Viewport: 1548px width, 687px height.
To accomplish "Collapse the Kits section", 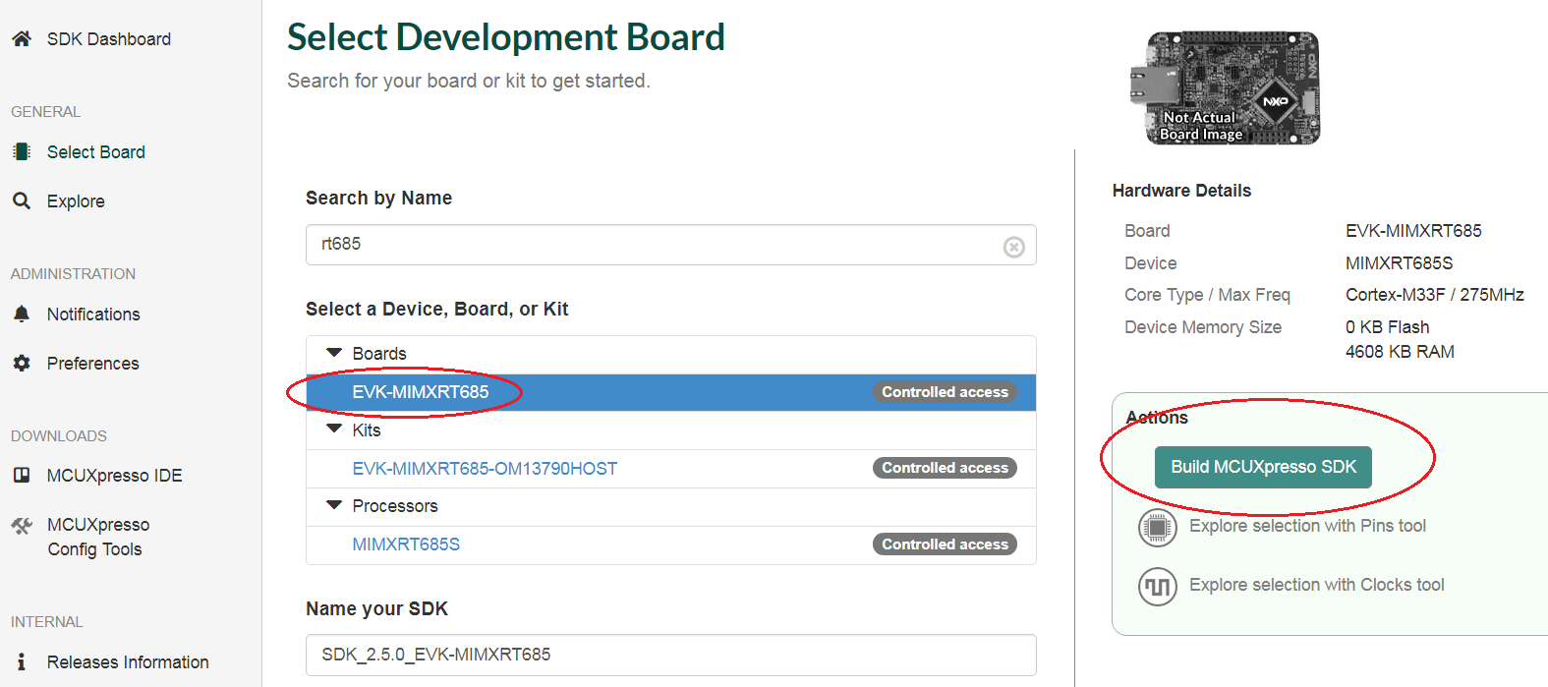I will (334, 429).
